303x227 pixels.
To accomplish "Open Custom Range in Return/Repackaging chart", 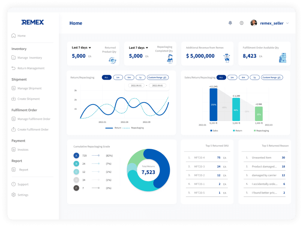I will pyautogui.click(x=157, y=77).
